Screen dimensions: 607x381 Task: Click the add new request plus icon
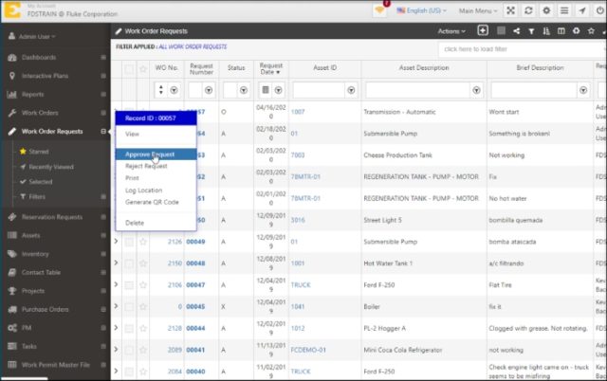(x=483, y=30)
